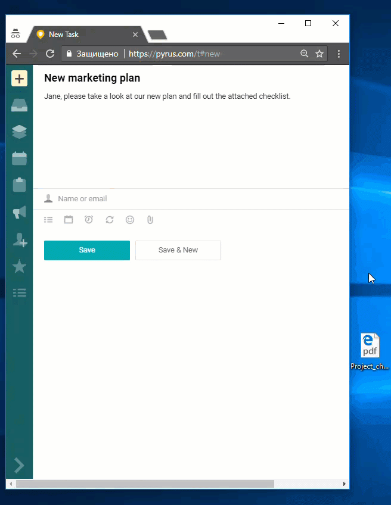This screenshot has width=391, height=505.
Task: Click the zoom magnifier icon in address bar
Action: [x=305, y=54]
